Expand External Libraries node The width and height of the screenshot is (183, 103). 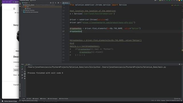click(x=22, y=10)
